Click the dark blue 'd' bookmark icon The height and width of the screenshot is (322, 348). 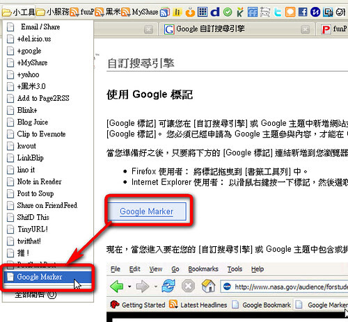pyautogui.click(x=215, y=12)
